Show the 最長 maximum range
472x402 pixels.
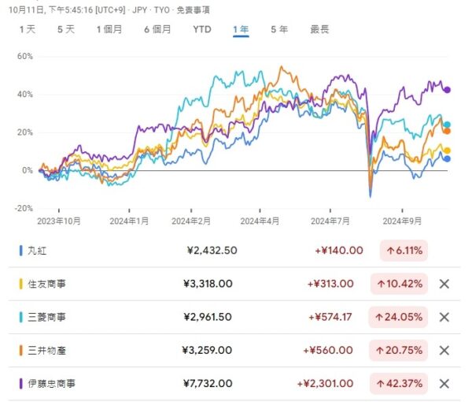point(319,29)
